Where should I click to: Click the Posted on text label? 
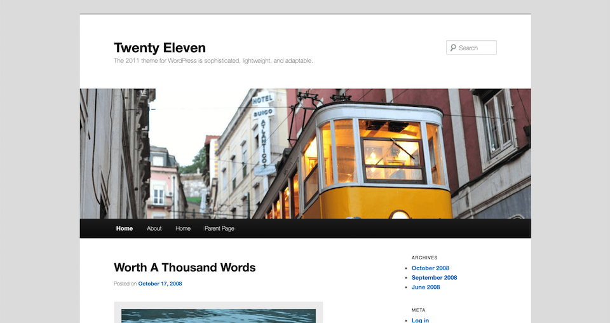tap(125, 284)
